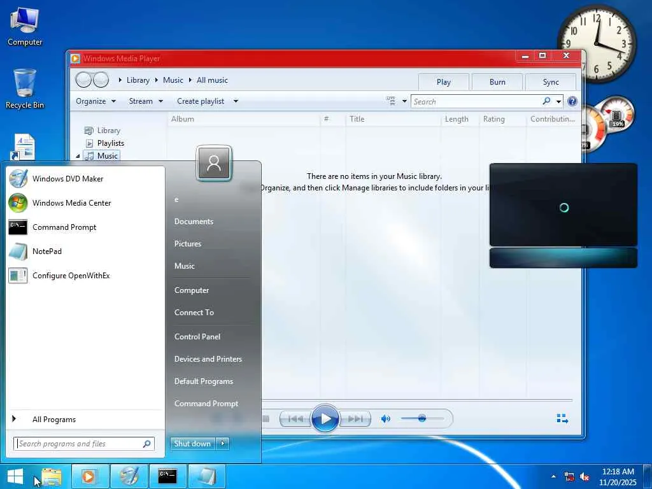Show hidden tray icons arrow
This screenshot has height=489, width=652.
click(553, 476)
